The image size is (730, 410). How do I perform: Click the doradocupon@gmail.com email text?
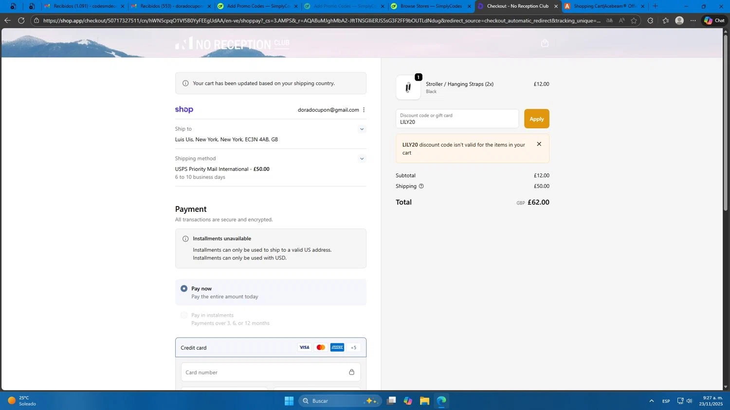pyautogui.click(x=328, y=110)
